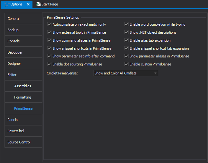Click the Start Page arrow icon
Screen dimensions: 208x163
coord(38,4)
